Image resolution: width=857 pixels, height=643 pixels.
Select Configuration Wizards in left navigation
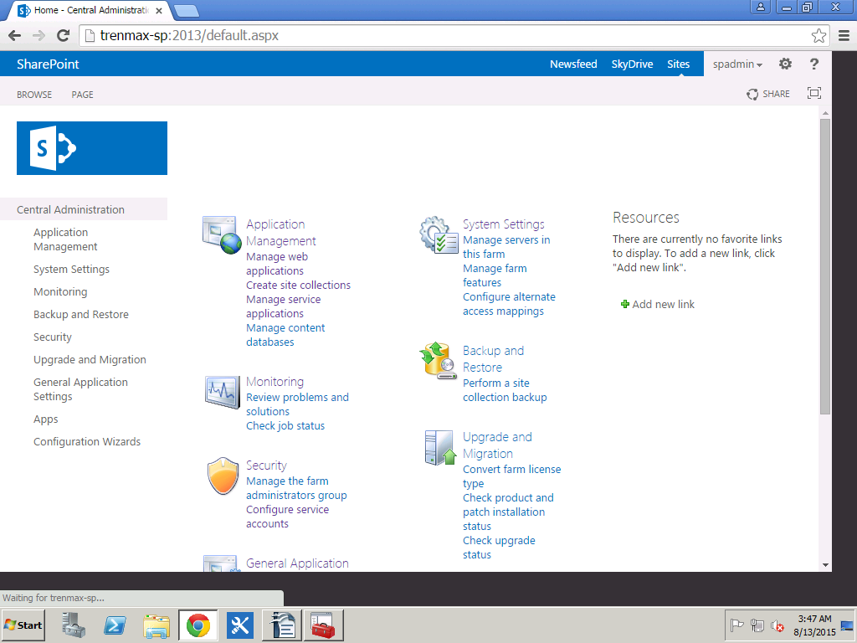[87, 442]
